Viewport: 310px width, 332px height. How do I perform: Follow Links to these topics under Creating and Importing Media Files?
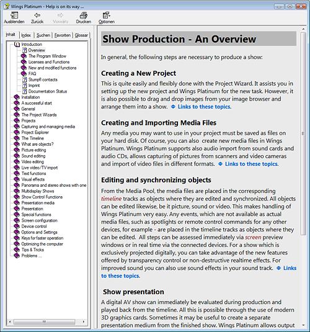(x=251, y=164)
